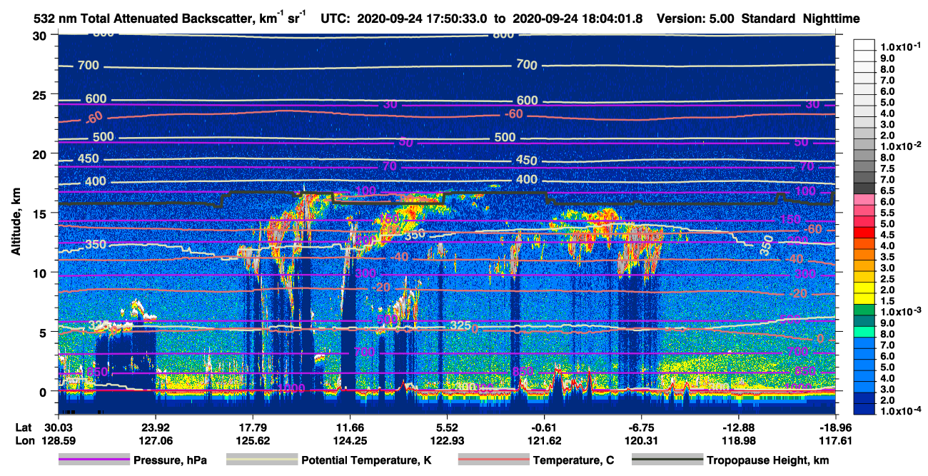The image size is (928, 476).
Task: Click the orange colorbar swatch beside 3.5
Action: pos(864,255)
